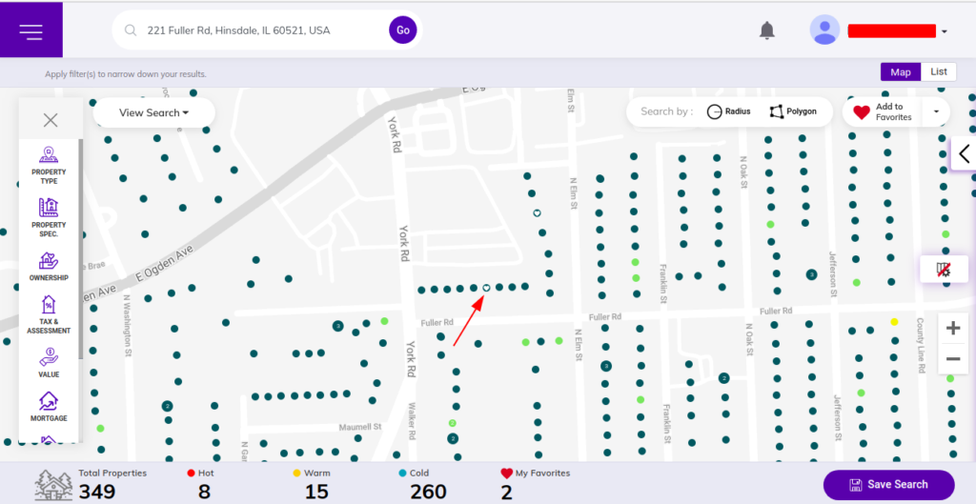976x504 pixels.
Task: Click Save Search button
Action: [889, 484]
